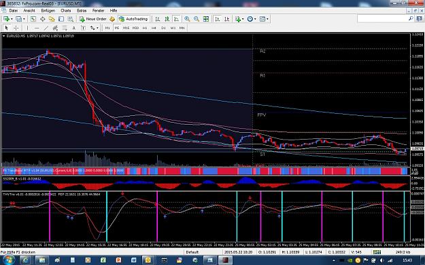Toggle the Data Window crosshair icon
Viewport: 425px width, 265px height.
pyautogui.click(x=43, y=19)
